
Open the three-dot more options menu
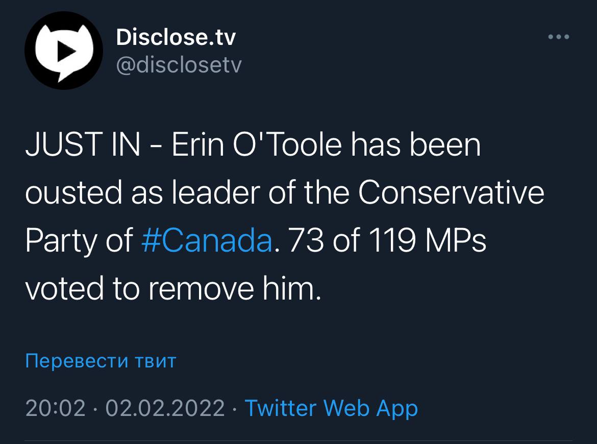[x=558, y=37]
